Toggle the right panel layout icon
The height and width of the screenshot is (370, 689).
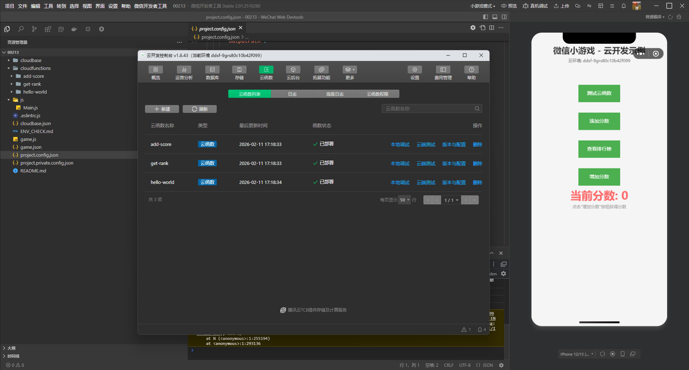coord(504,17)
